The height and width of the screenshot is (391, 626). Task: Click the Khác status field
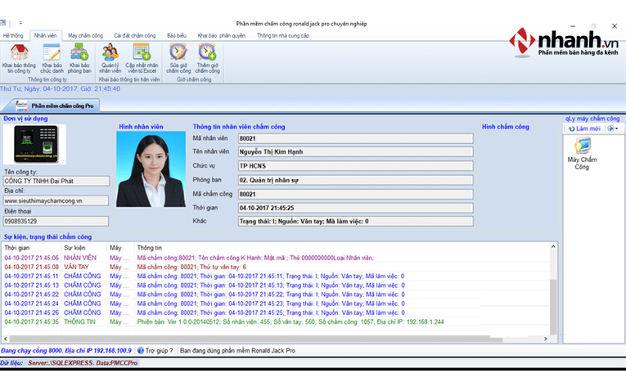356,221
